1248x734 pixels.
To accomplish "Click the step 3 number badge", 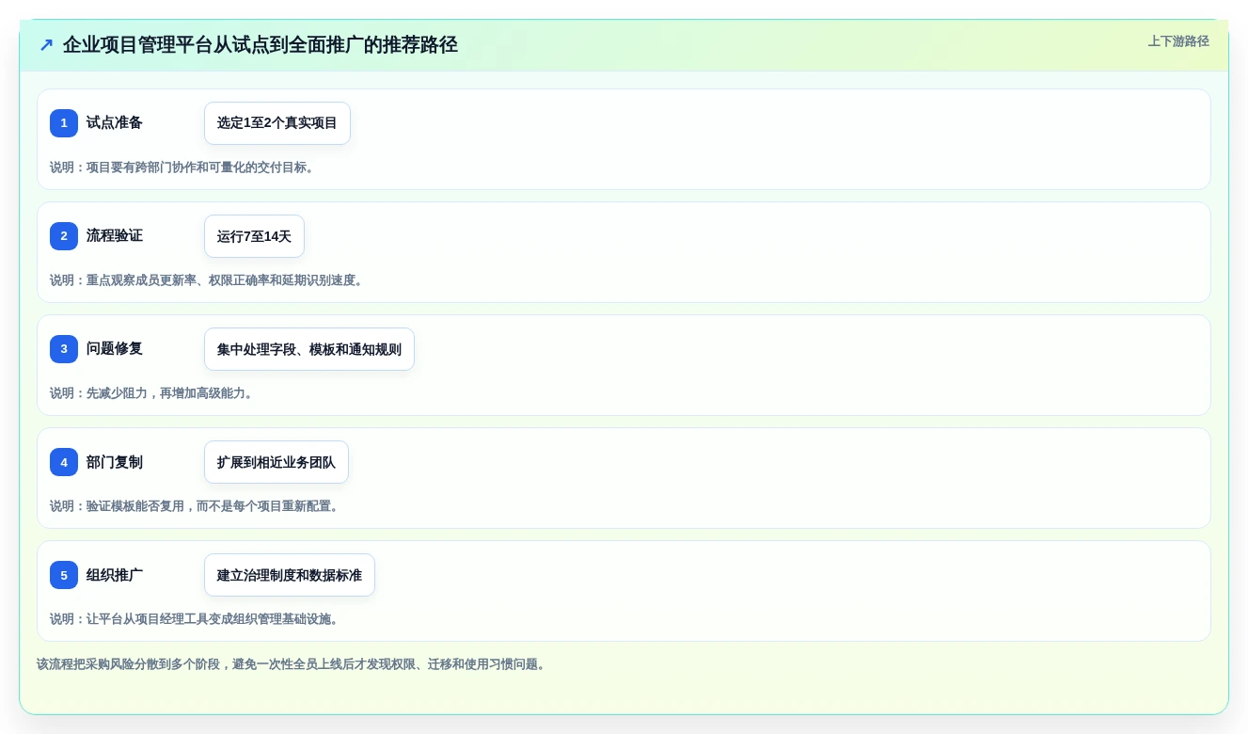I will [x=64, y=349].
